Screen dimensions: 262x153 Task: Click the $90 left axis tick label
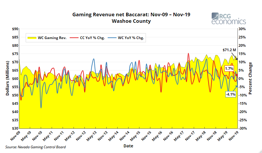[x=15, y=29]
